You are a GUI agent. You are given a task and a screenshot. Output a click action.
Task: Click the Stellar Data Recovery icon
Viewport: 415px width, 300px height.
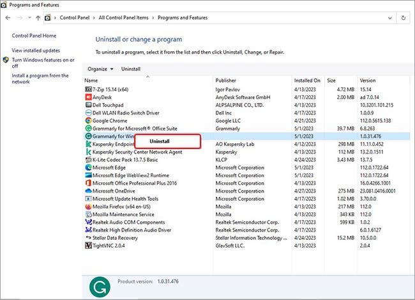88,238
